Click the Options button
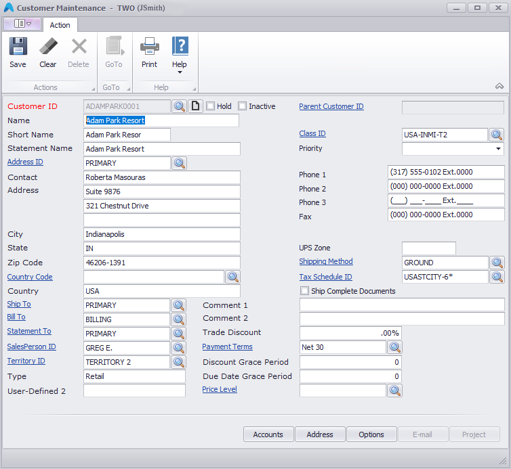 (371, 434)
